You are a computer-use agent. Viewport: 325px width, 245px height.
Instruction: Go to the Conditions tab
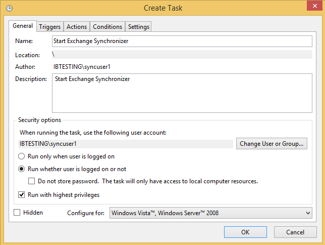(x=107, y=27)
